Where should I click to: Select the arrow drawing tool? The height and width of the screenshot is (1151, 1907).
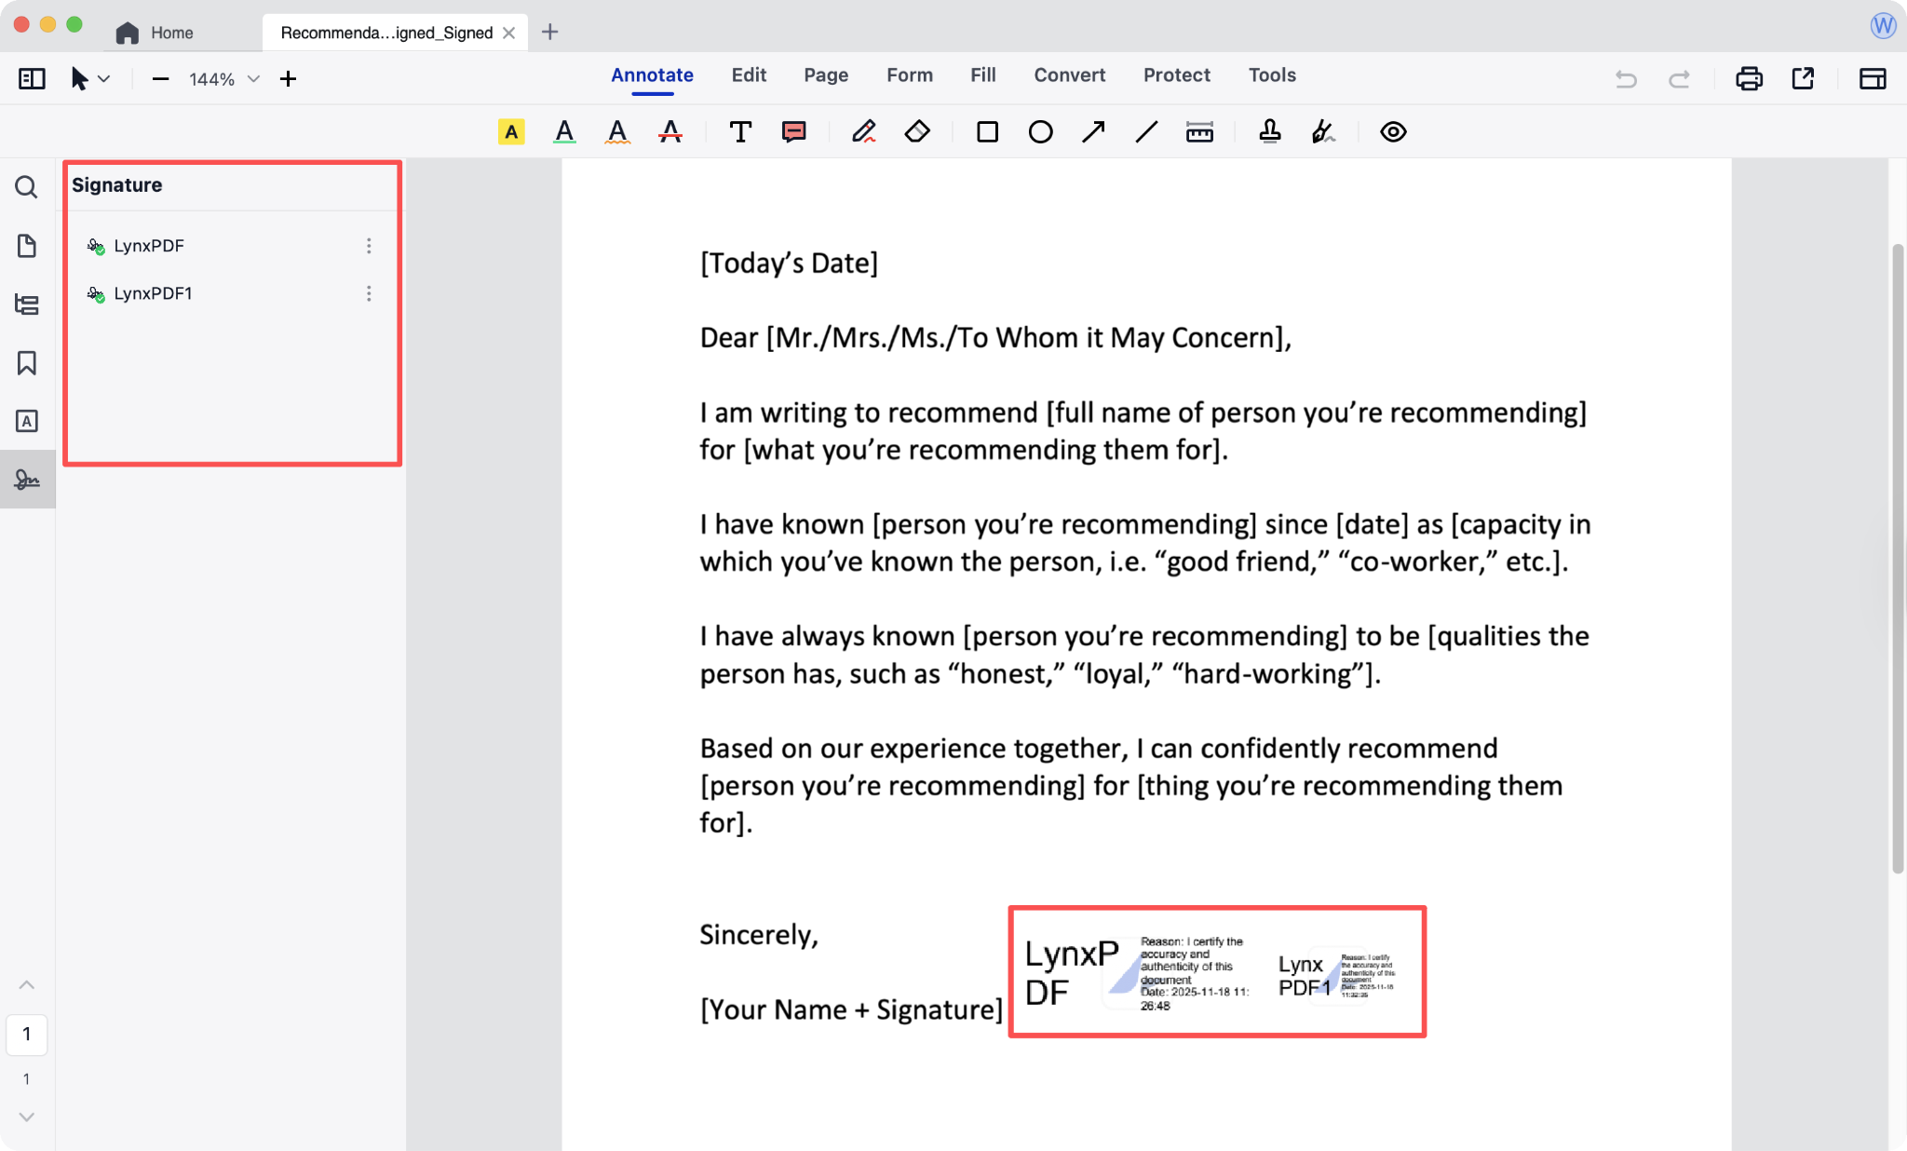[x=1093, y=132]
